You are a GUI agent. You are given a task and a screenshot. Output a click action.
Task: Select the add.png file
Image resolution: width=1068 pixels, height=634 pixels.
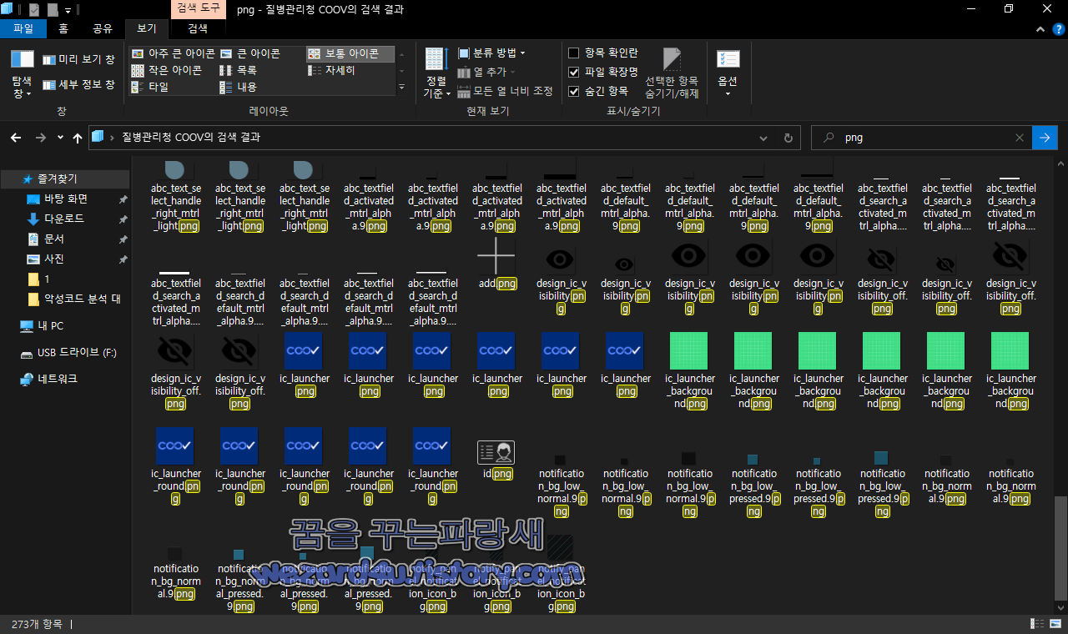pos(496,266)
